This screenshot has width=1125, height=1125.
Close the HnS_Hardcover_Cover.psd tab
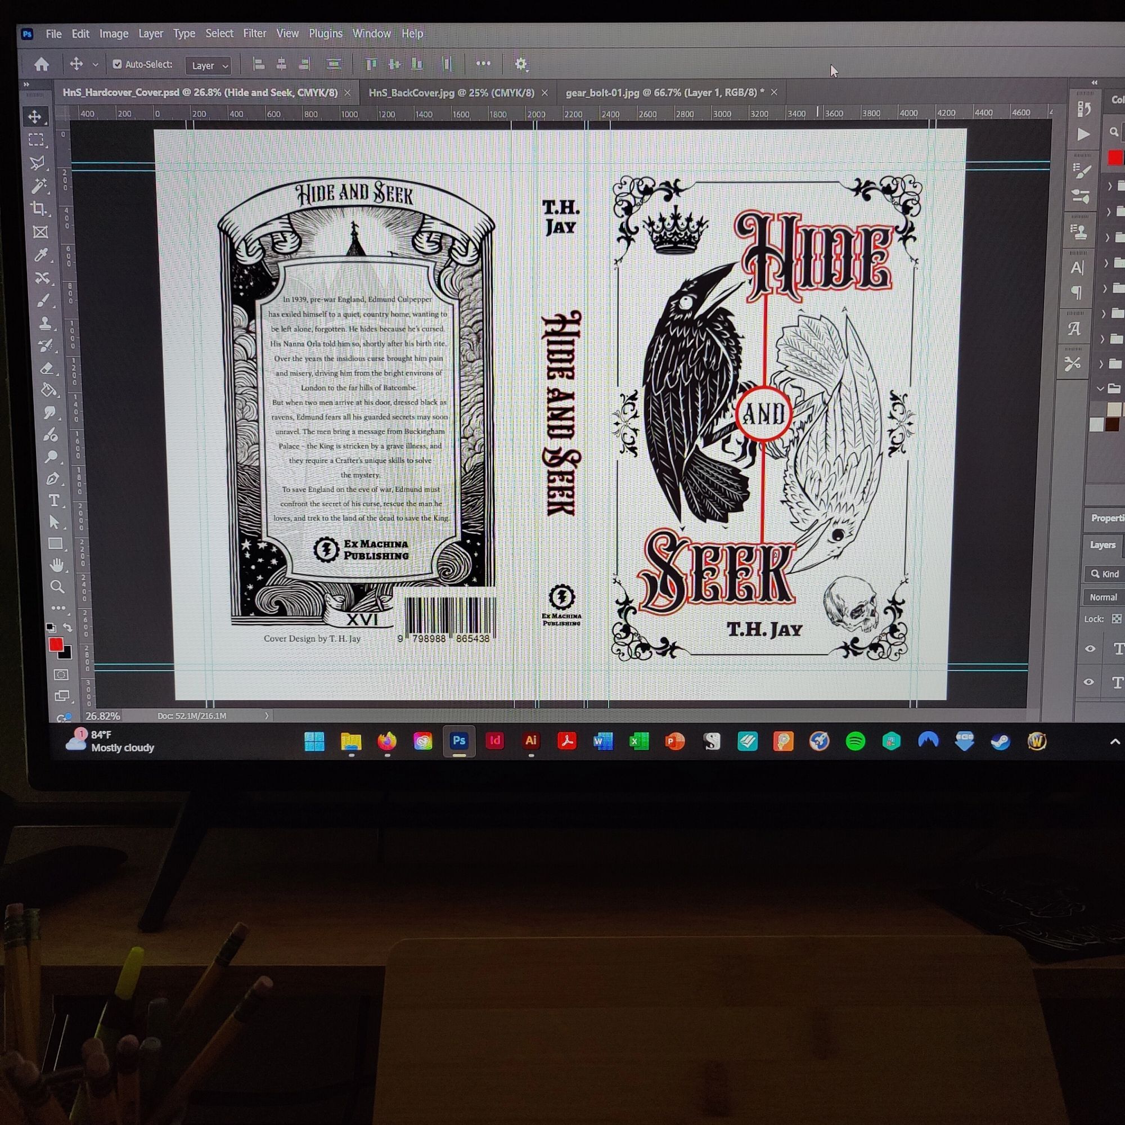coord(347,93)
